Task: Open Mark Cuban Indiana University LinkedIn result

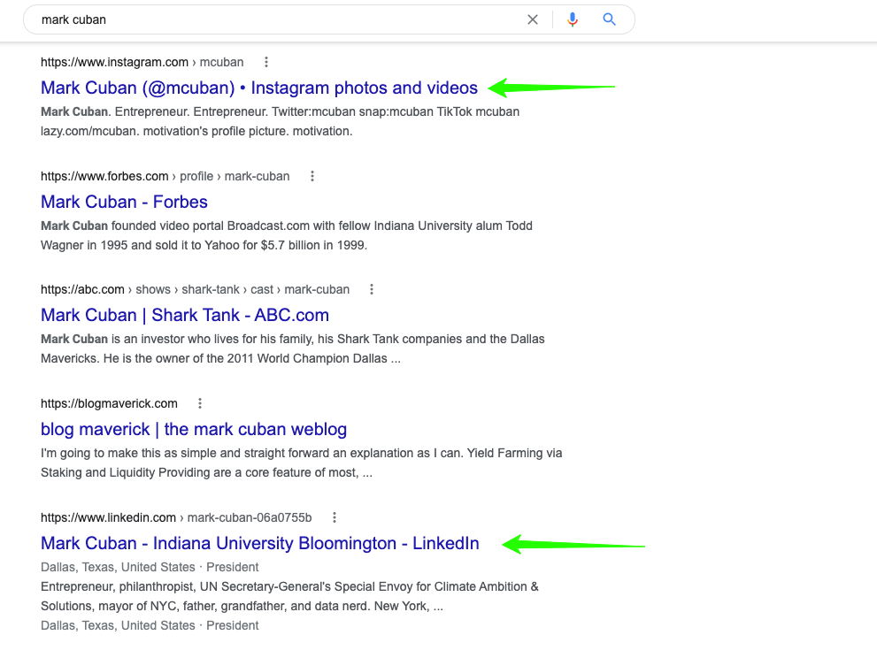Action: (260, 543)
